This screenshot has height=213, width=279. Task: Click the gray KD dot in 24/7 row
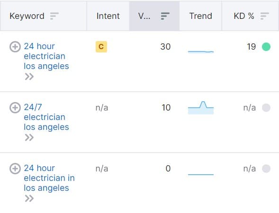[x=266, y=108]
